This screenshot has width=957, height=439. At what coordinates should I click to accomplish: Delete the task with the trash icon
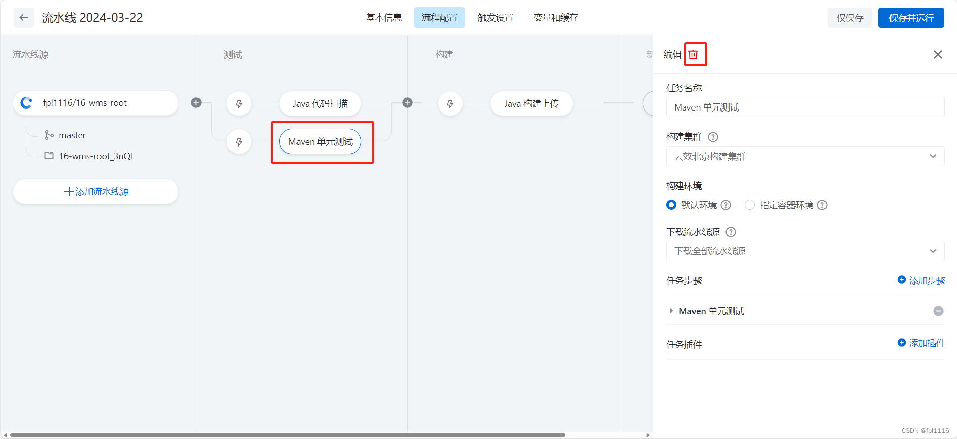694,54
